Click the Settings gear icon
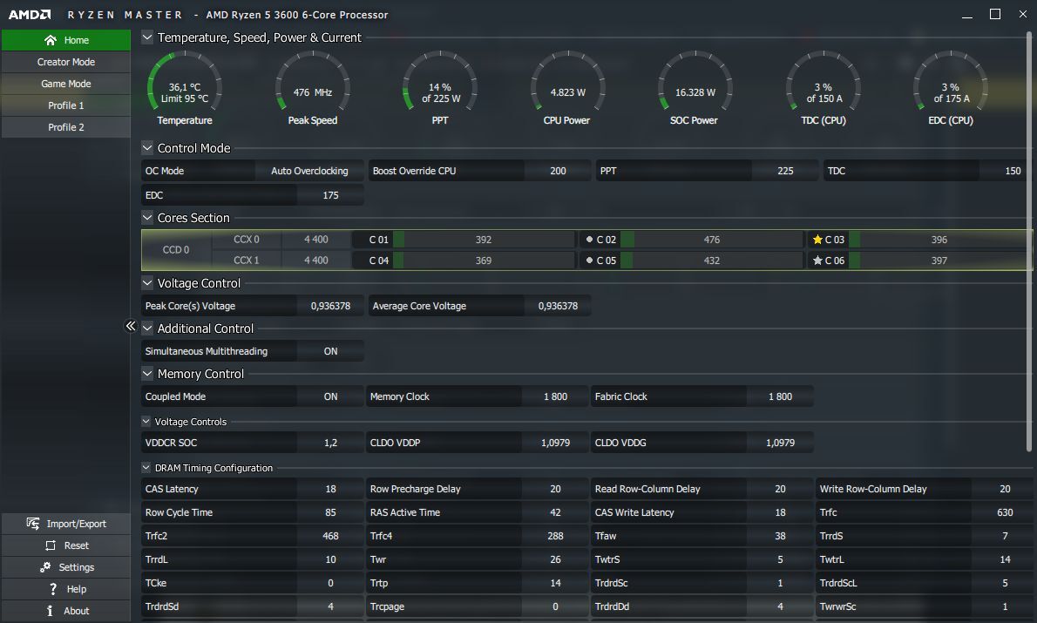Viewport: 1037px width, 623px height. (x=45, y=567)
